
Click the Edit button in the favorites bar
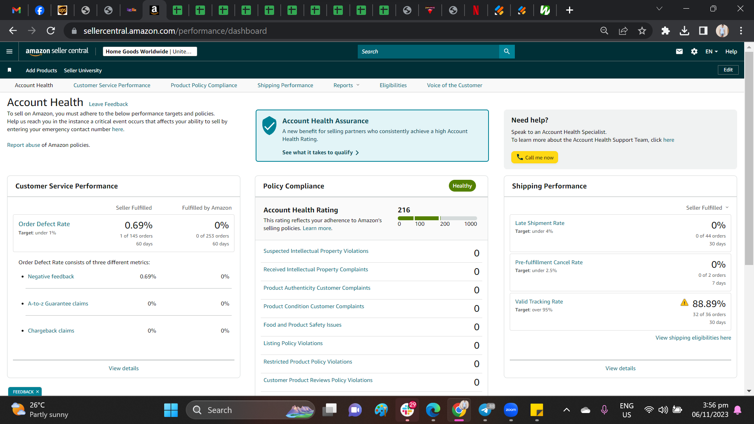[x=728, y=69]
